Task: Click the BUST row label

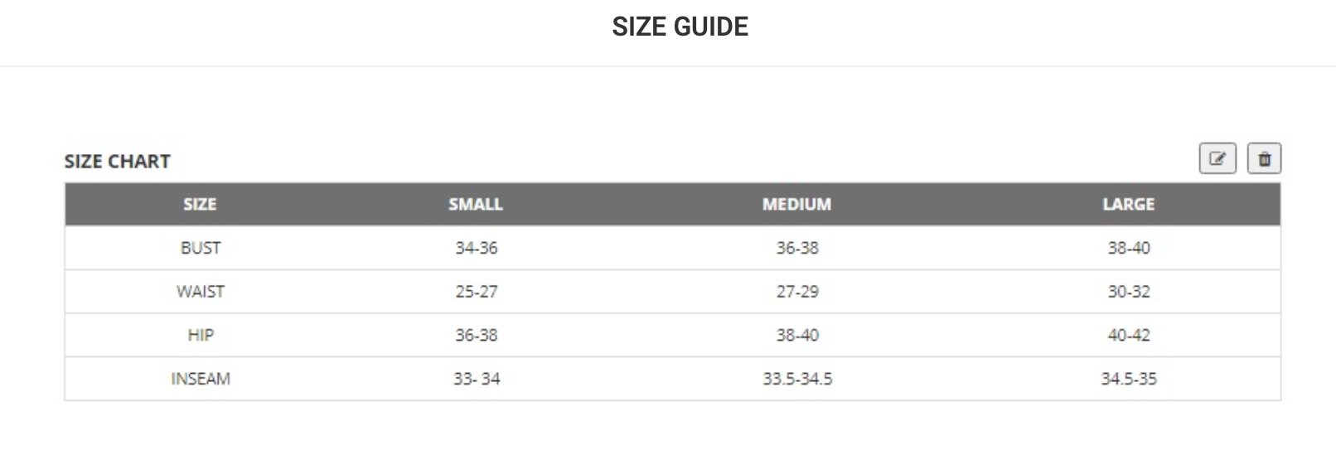Action: point(201,248)
